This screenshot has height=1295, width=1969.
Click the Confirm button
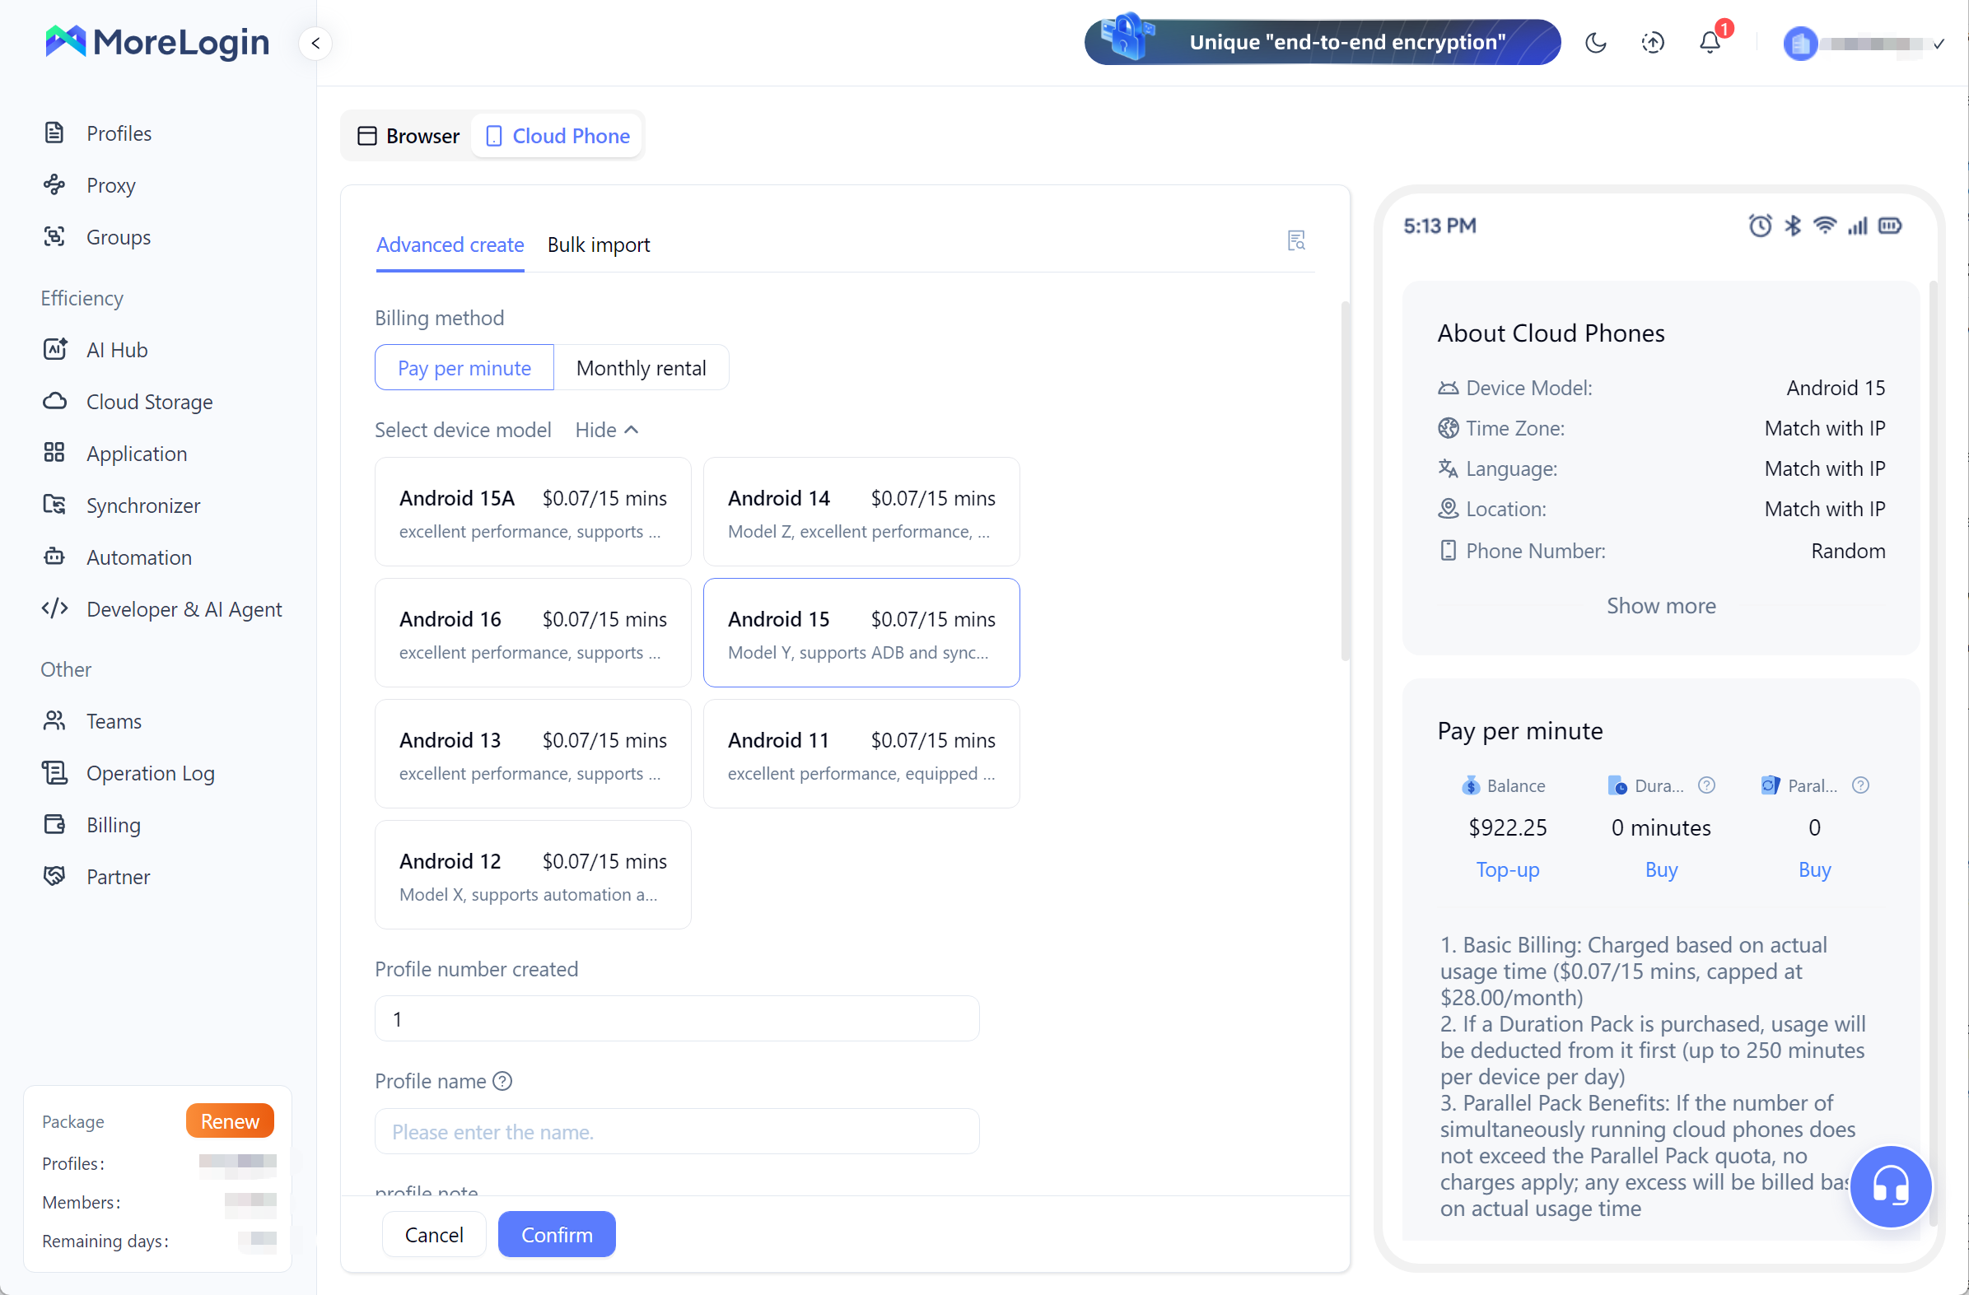click(x=557, y=1235)
